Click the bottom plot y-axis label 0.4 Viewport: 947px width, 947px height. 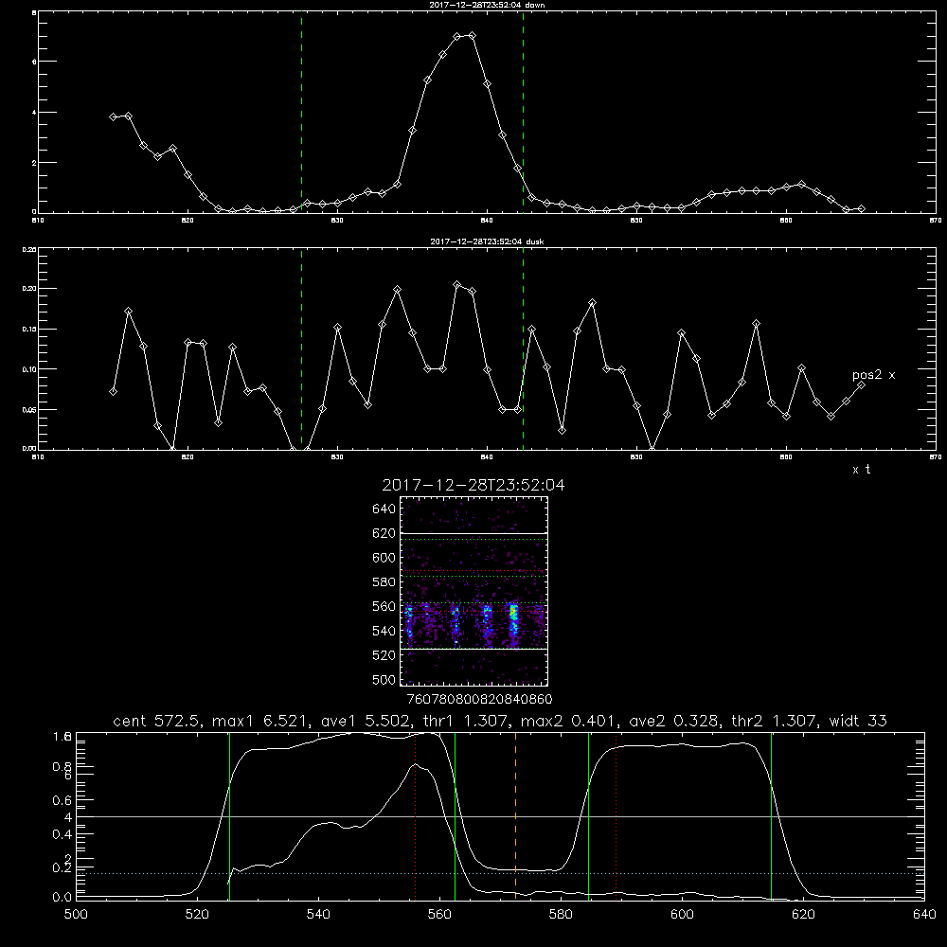(63, 834)
